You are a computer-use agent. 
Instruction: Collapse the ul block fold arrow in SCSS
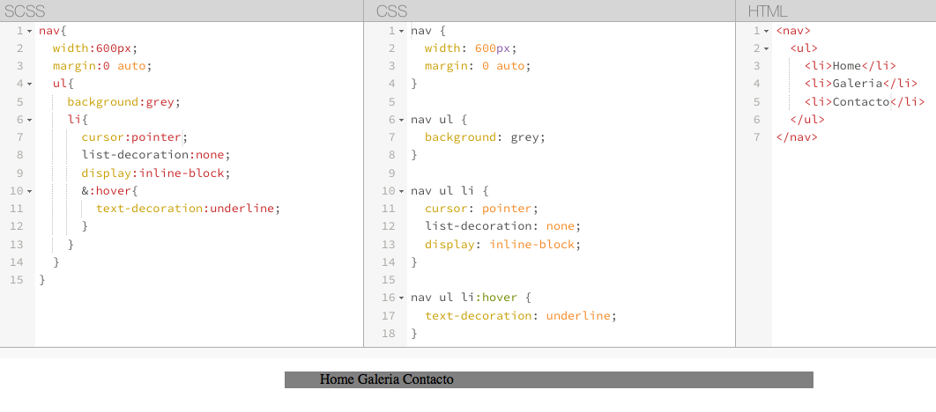[29, 85]
